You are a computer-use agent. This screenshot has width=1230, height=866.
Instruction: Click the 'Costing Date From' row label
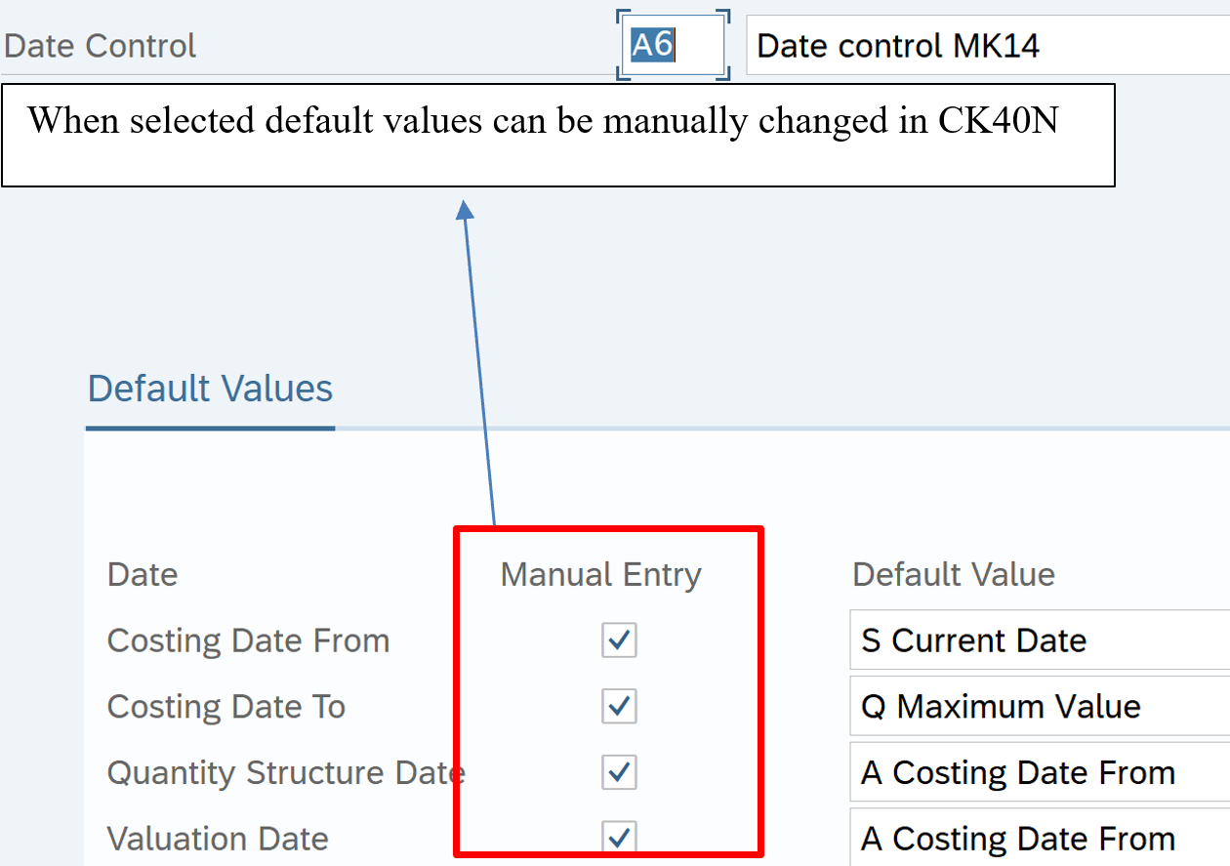(x=248, y=640)
